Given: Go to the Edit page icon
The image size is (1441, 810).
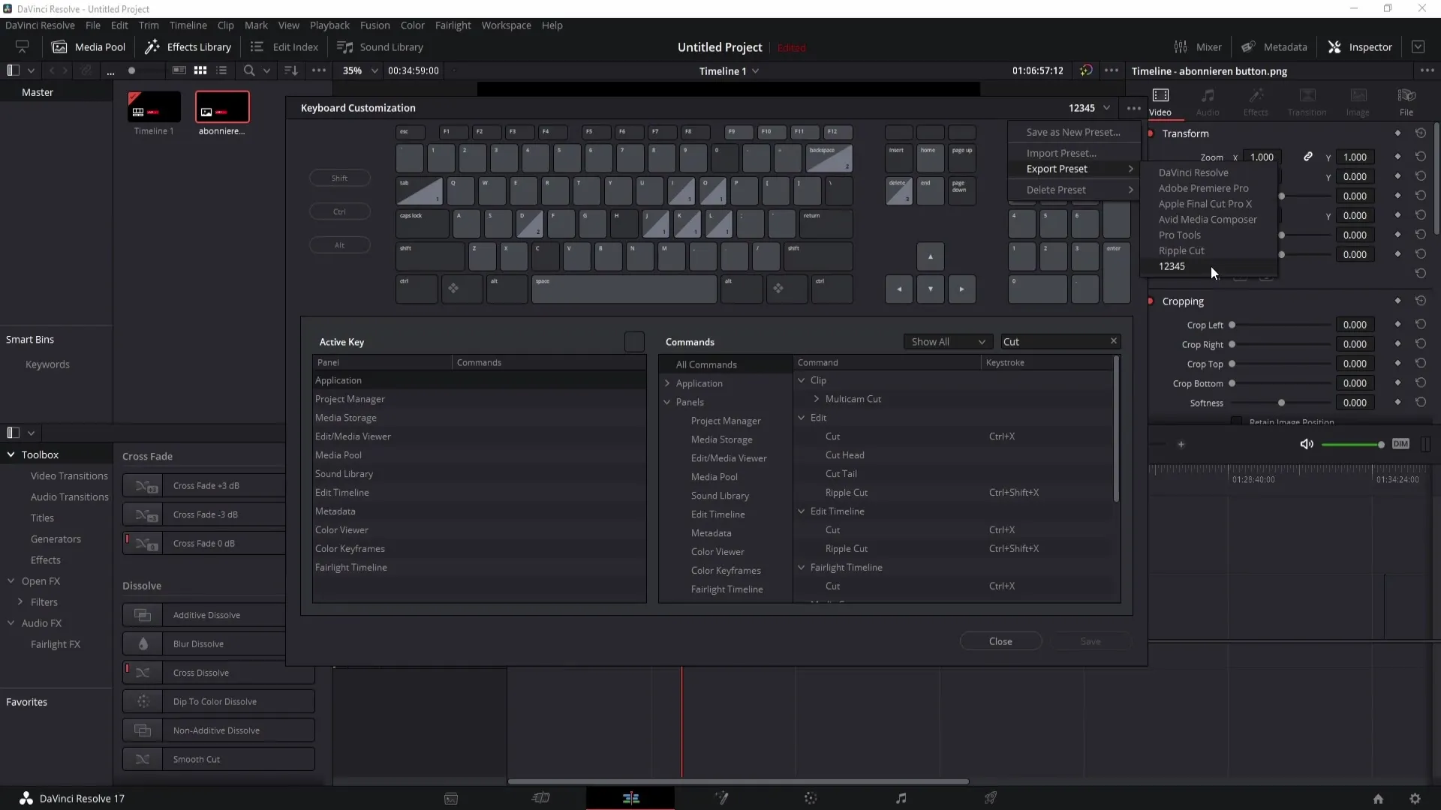Looking at the screenshot, I should coord(630,799).
